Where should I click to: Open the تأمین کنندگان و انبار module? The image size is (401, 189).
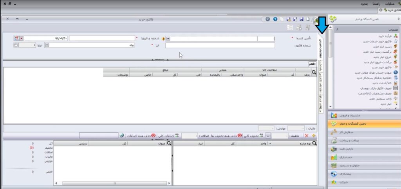coord(365,124)
